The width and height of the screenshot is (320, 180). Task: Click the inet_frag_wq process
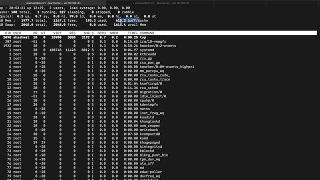click(152, 113)
